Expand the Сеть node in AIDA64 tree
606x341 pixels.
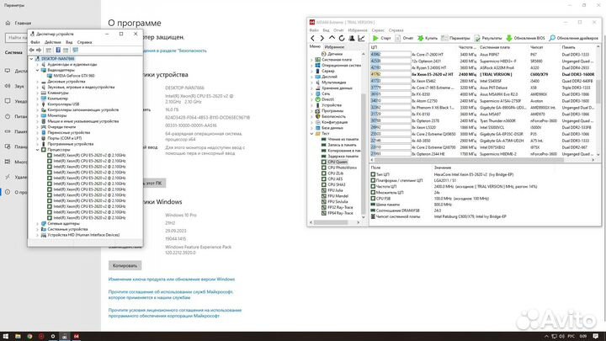pyautogui.click(x=312, y=93)
